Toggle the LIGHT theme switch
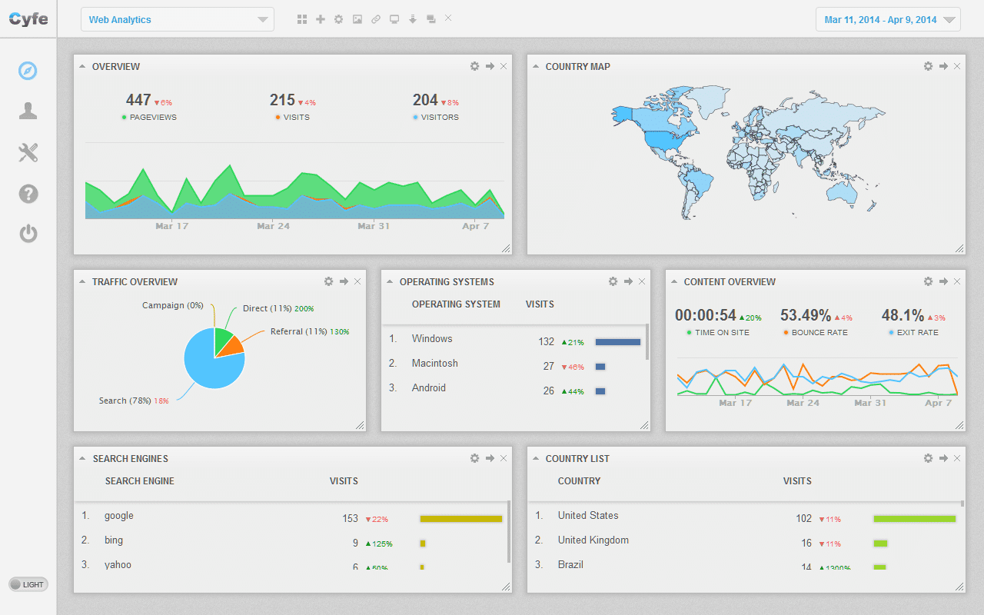The height and width of the screenshot is (615, 984). pos(28,584)
